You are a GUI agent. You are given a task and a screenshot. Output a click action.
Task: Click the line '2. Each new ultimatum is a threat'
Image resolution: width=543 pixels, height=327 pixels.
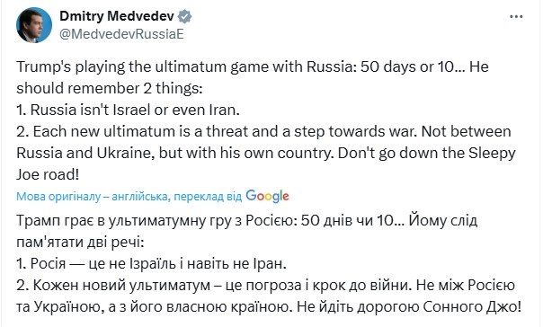point(263,131)
